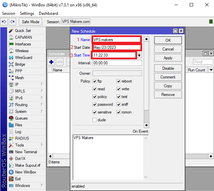Open the Dashboard menu
Screen dimensions: 214x191
[x=48, y=13]
